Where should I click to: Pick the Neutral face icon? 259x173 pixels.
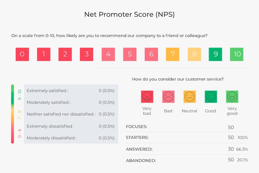point(189,97)
